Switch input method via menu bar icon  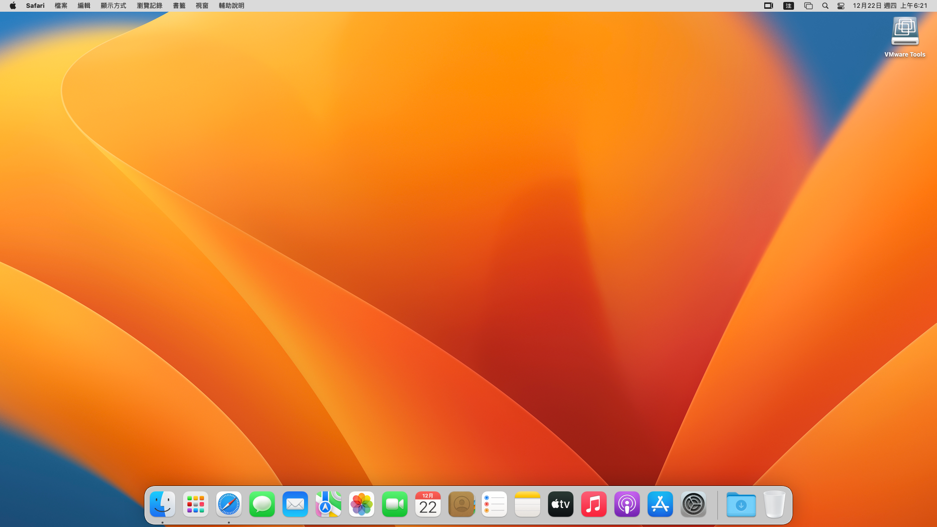tap(789, 6)
